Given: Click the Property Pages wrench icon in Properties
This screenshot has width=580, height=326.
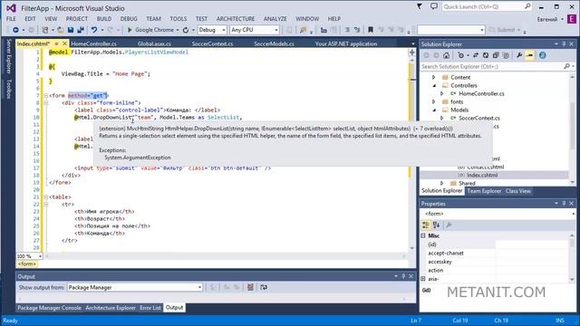Looking at the screenshot, I should click(x=449, y=225).
